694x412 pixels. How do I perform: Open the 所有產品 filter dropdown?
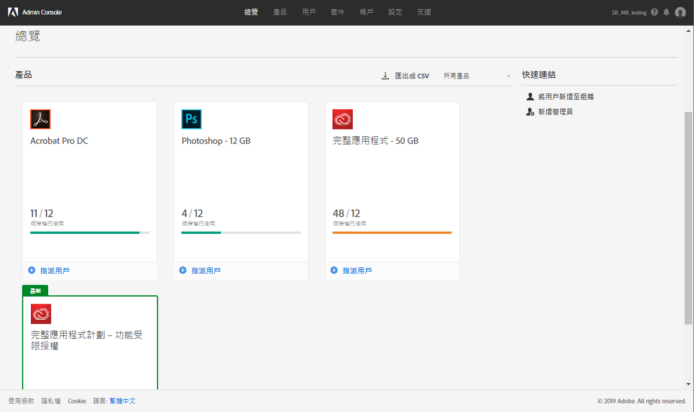coord(475,75)
